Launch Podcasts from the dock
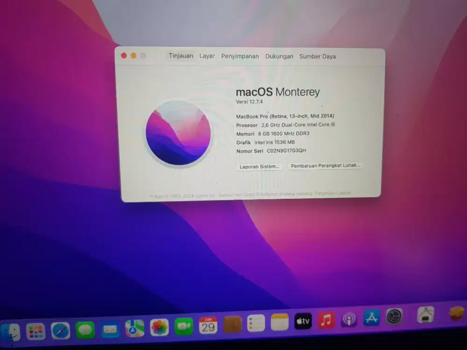 coord(349,319)
